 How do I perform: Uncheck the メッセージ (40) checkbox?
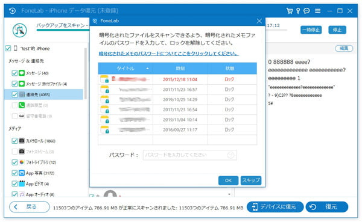coord(14,73)
